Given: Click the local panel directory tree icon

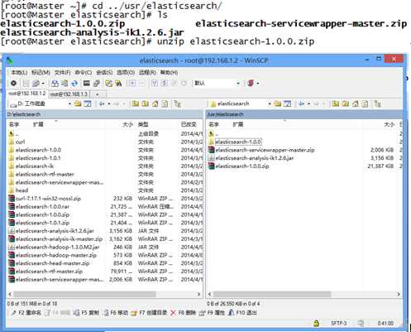Looking at the screenshot, I should [x=178, y=103].
